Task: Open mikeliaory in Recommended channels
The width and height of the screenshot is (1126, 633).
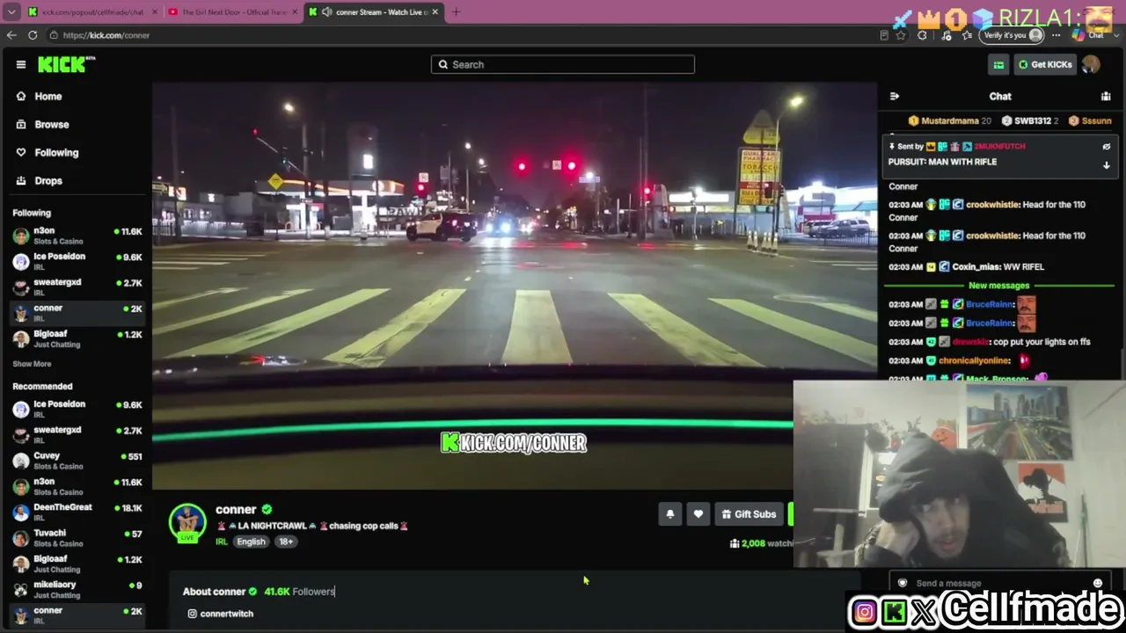Action: point(77,588)
